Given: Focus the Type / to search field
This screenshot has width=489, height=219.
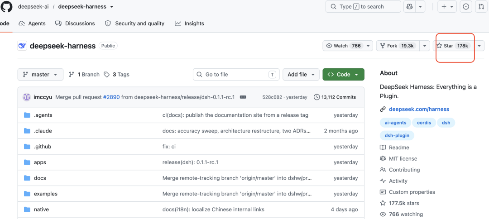Looking at the screenshot, I should click(363, 6).
